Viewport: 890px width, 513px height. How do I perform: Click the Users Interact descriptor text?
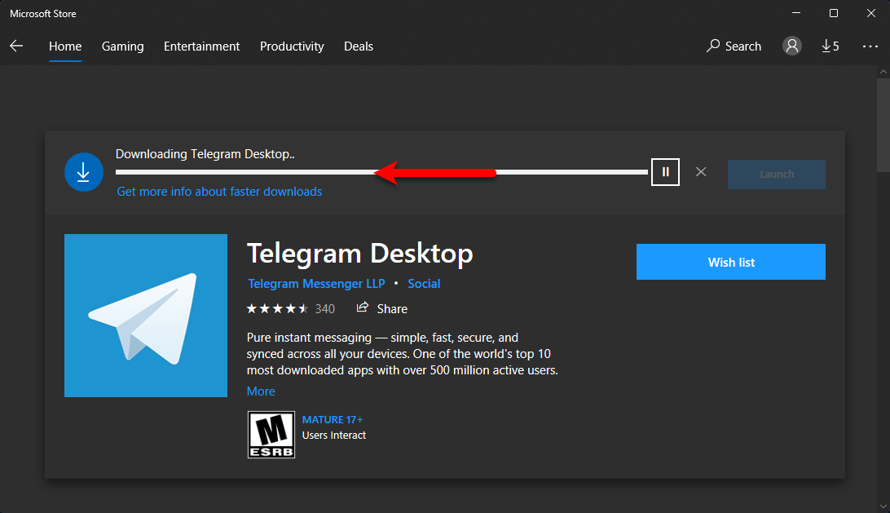click(x=334, y=436)
